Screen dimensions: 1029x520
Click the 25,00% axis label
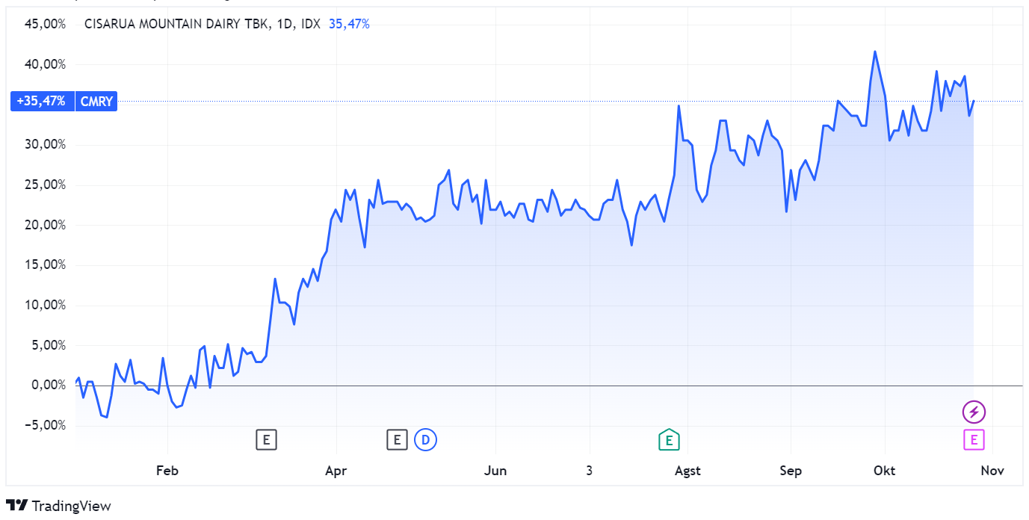pos(46,185)
